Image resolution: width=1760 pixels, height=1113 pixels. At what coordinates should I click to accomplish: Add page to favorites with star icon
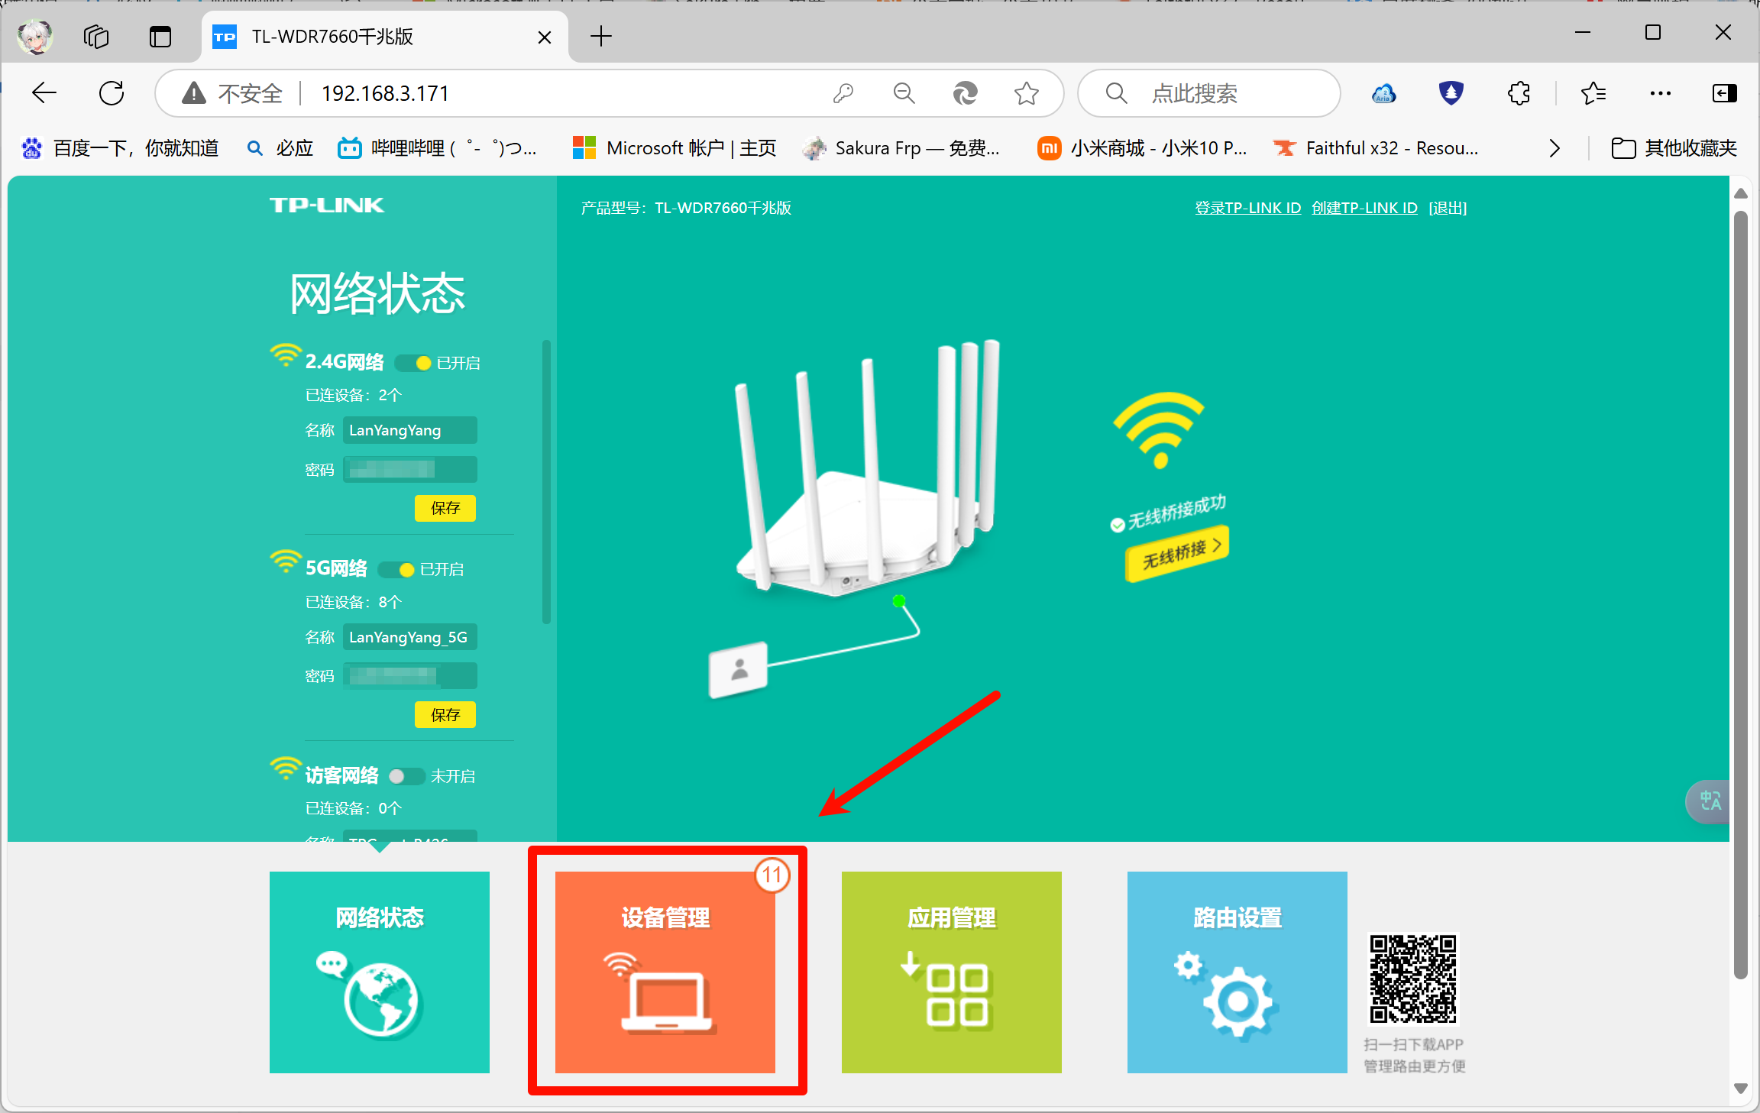tap(1026, 93)
